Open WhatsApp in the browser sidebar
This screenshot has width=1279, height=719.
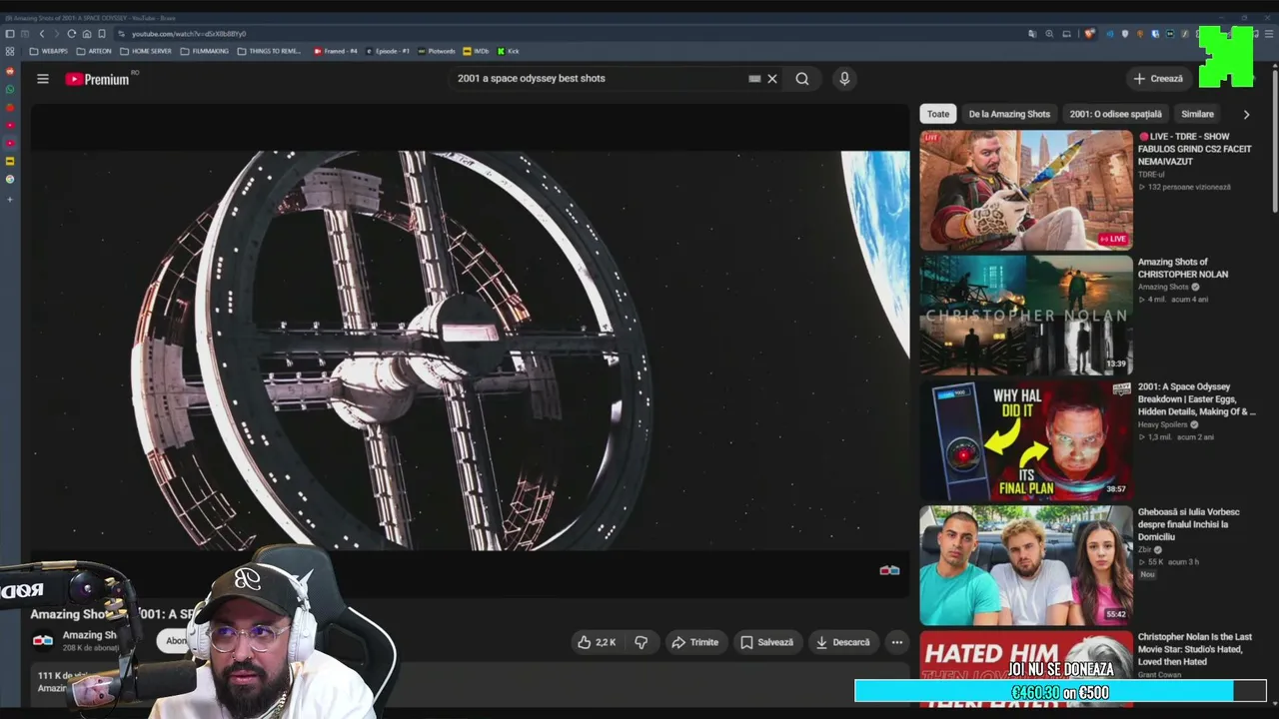click(10, 90)
